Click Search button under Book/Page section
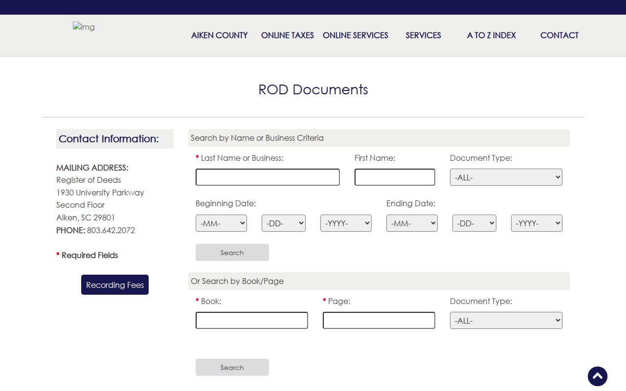626x391 pixels. coord(232,367)
